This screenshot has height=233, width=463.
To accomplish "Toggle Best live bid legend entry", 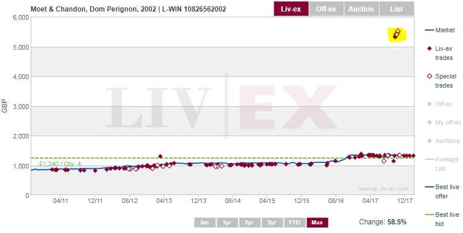I will [442, 219].
